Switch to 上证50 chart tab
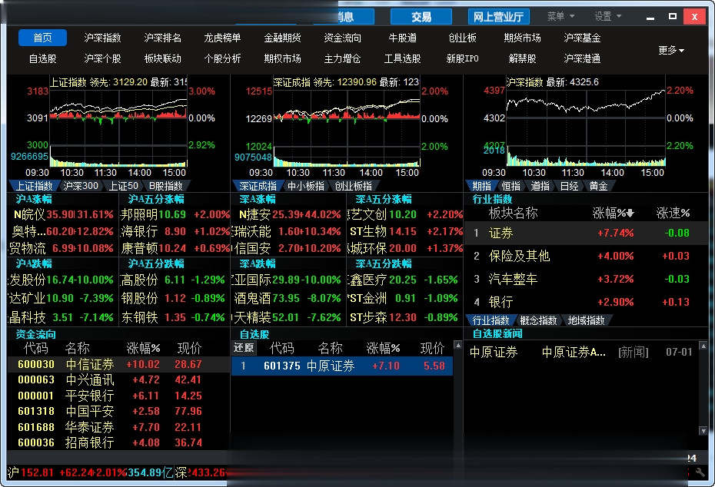 pyautogui.click(x=123, y=186)
